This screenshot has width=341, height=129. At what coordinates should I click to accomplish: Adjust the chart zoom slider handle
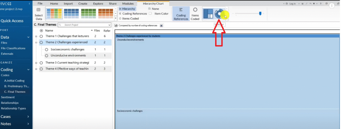(260, 13)
